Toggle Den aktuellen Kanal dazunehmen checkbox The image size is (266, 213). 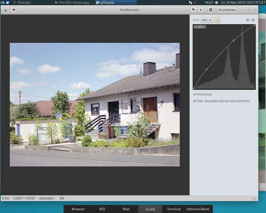(x=195, y=101)
